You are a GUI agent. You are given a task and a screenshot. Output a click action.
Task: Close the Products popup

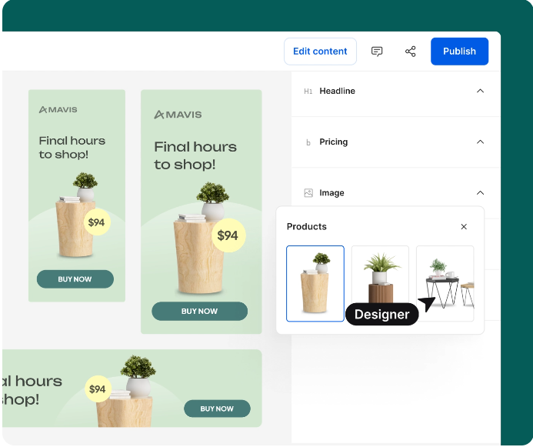464,227
